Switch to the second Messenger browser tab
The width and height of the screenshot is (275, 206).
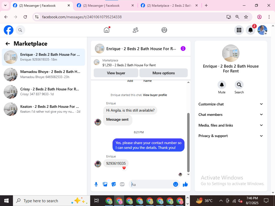(105, 6)
